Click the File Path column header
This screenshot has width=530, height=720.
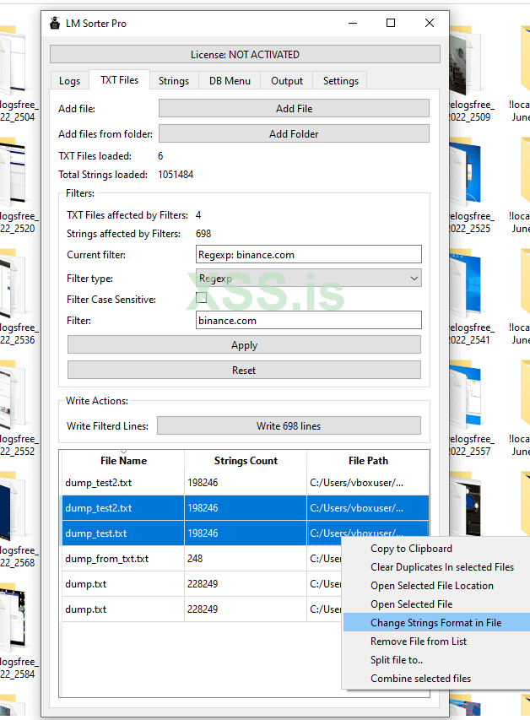(368, 461)
